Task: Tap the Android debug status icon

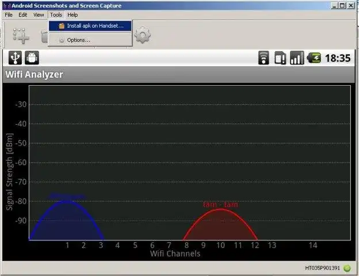Action: point(32,57)
